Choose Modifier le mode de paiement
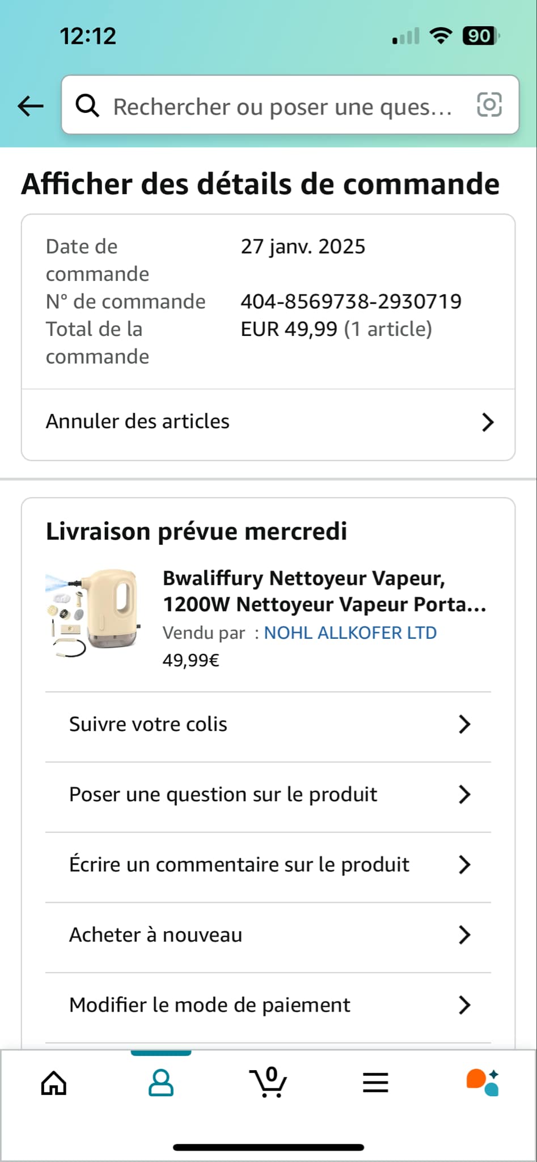The width and height of the screenshot is (537, 1162). (209, 1005)
